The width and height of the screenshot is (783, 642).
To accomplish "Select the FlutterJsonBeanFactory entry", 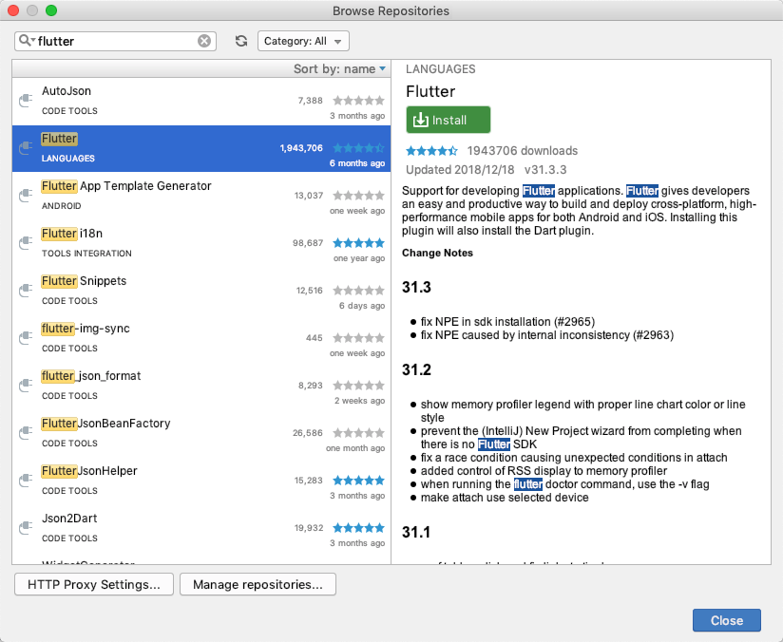I will pyautogui.click(x=201, y=433).
